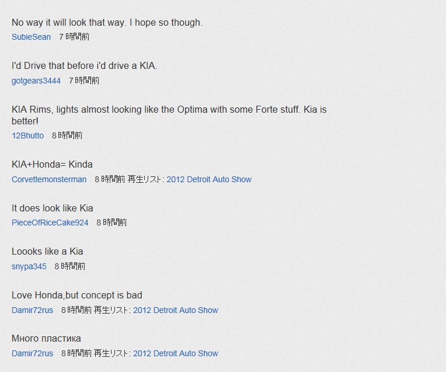Click the '7時間前' timestamp next to SubieSean
The width and height of the screenshot is (446, 372).
pos(74,37)
